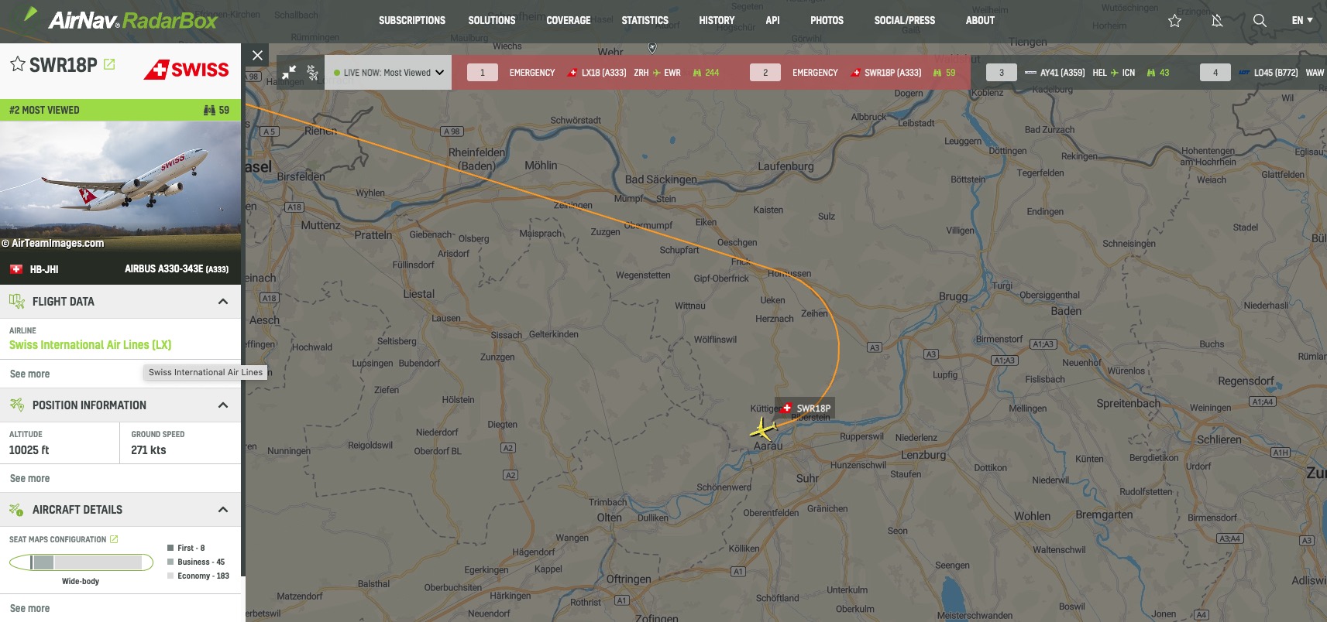
Task: Select third most viewed flight AY41
Action: click(x=1078, y=73)
